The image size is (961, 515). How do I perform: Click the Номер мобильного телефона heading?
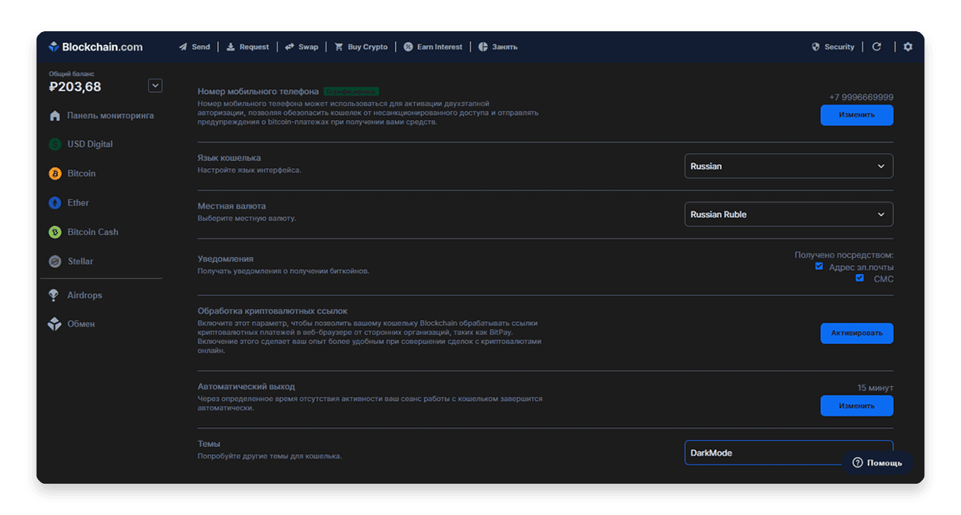coord(258,92)
